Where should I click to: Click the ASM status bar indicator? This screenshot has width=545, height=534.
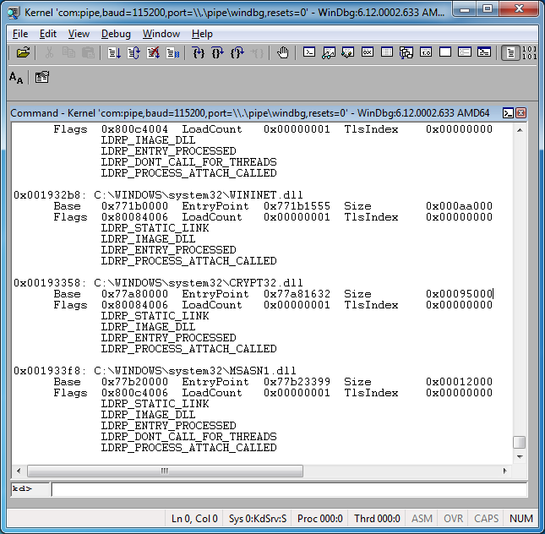coord(422,519)
